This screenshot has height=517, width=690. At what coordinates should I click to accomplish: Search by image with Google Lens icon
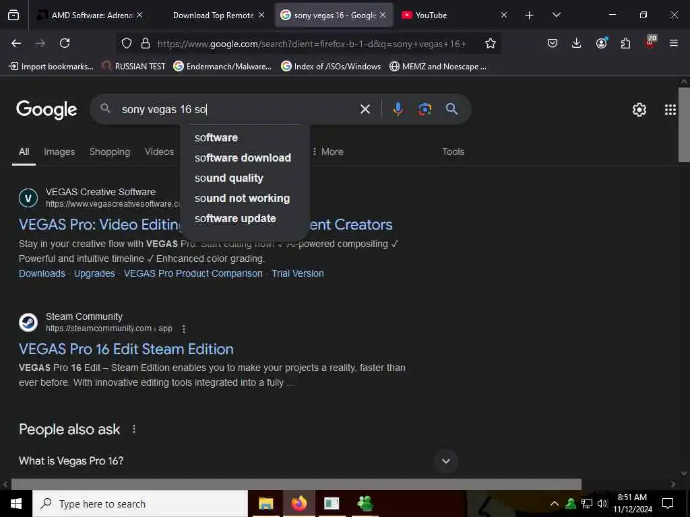pyautogui.click(x=425, y=109)
